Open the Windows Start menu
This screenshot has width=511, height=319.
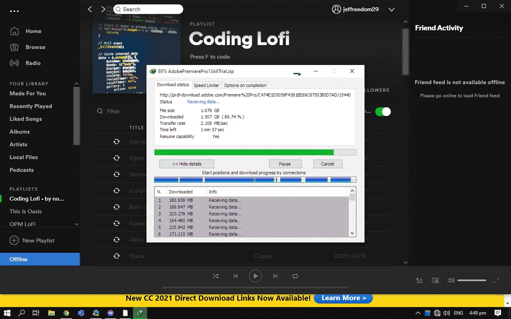click(7, 313)
